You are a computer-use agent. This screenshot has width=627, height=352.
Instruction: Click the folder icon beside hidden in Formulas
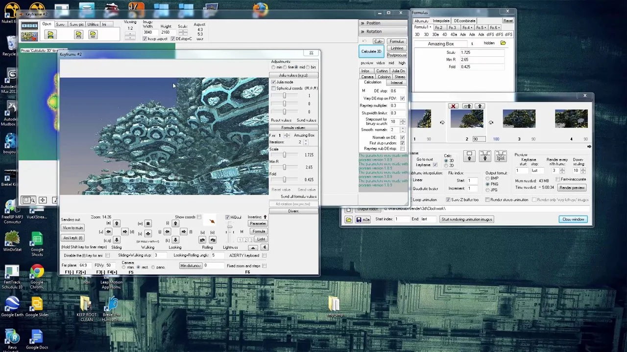pos(503,44)
